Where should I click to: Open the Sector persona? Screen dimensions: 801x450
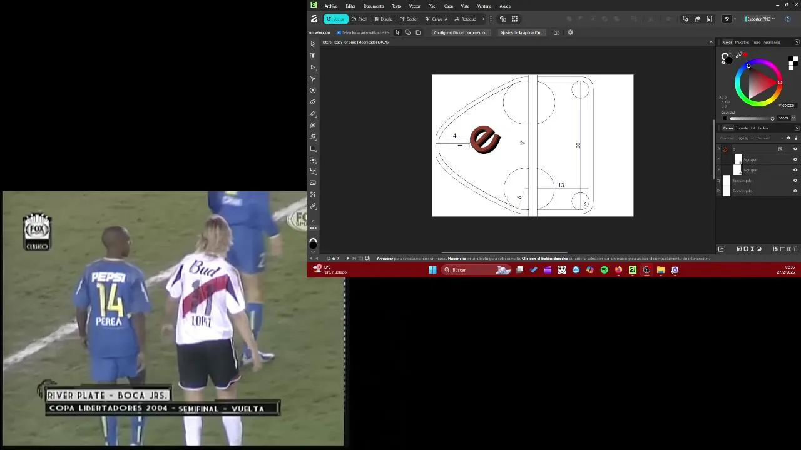coord(409,19)
